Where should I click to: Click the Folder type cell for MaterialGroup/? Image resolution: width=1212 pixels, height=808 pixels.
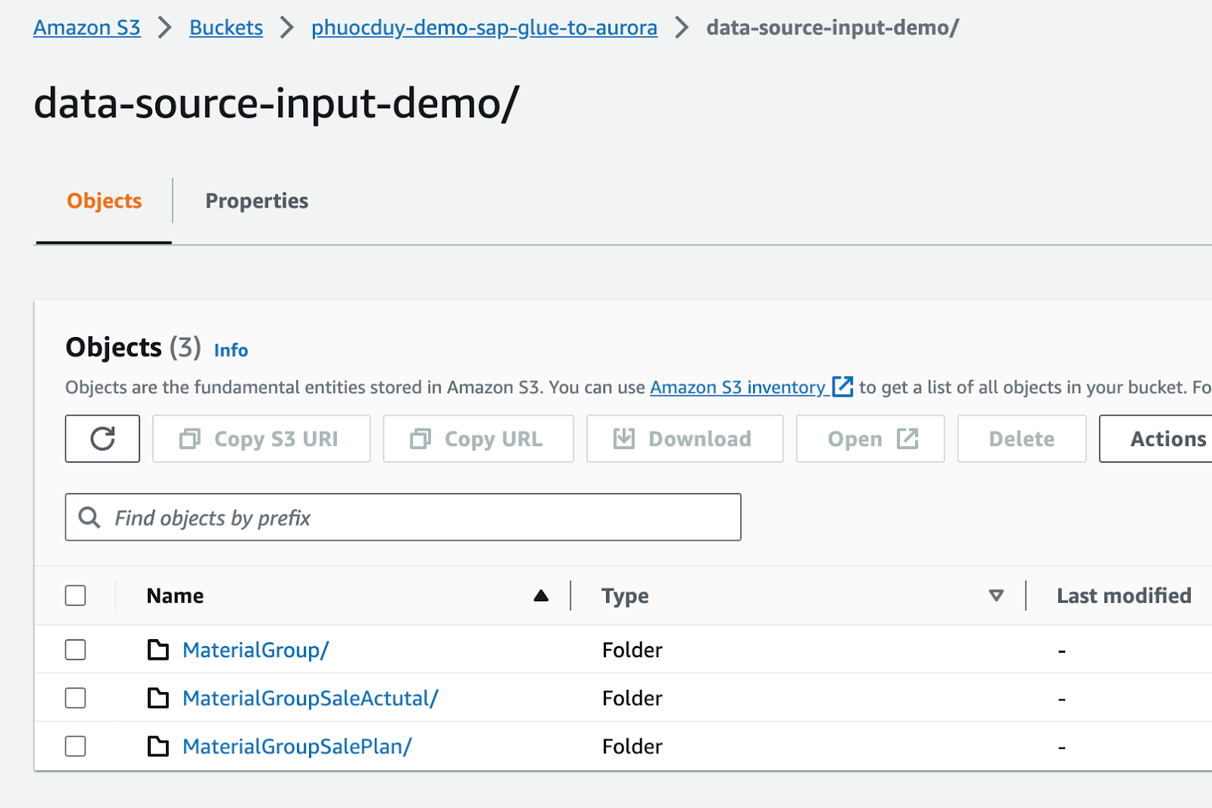coord(633,650)
